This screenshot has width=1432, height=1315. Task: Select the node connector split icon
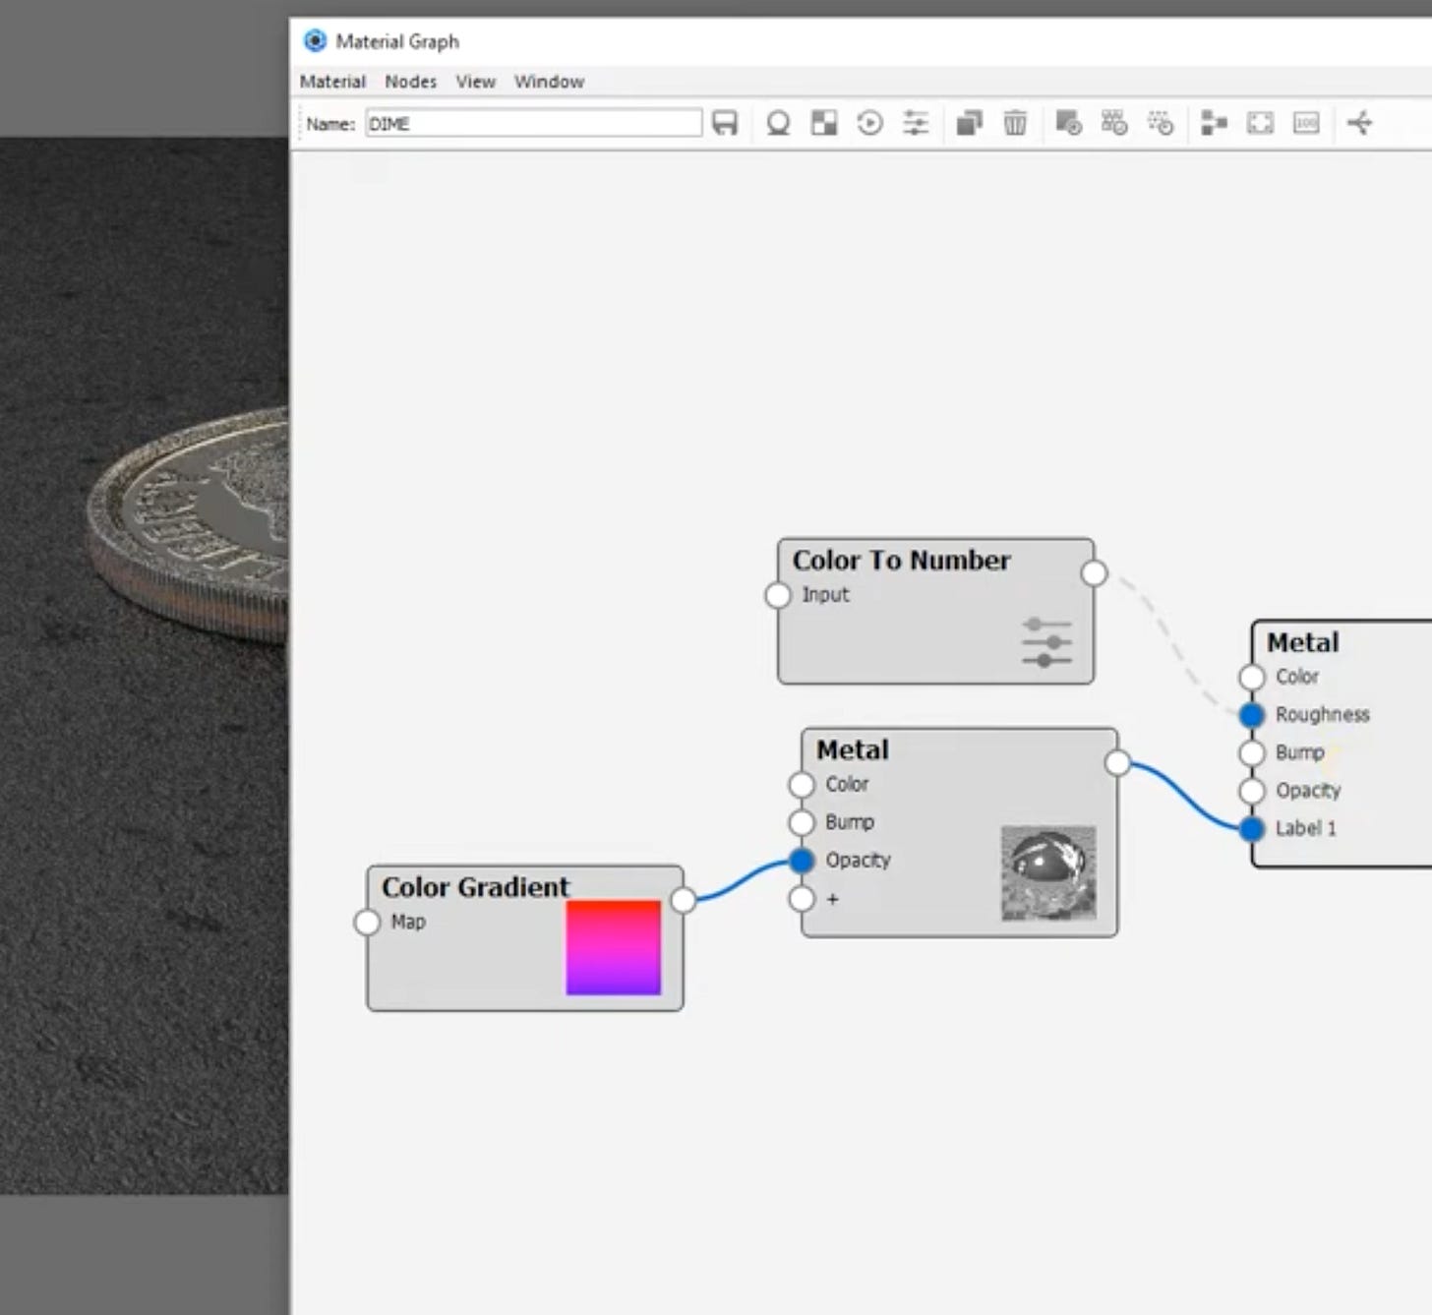1360,123
